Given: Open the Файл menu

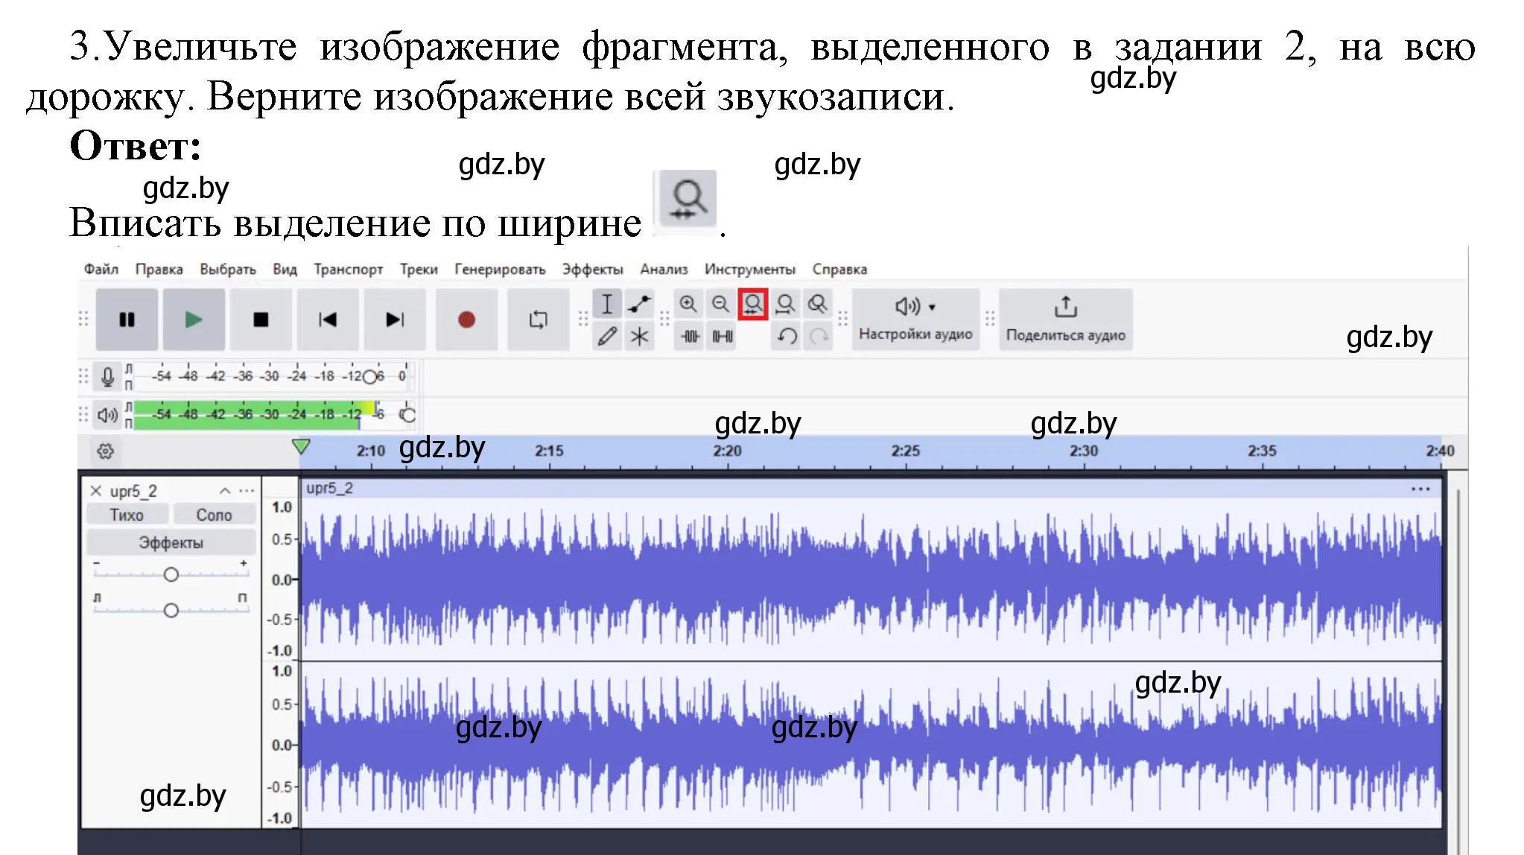Looking at the screenshot, I should (101, 269).
